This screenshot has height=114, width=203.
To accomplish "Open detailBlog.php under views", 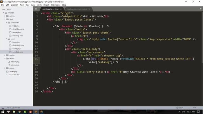I will [18, 45].
